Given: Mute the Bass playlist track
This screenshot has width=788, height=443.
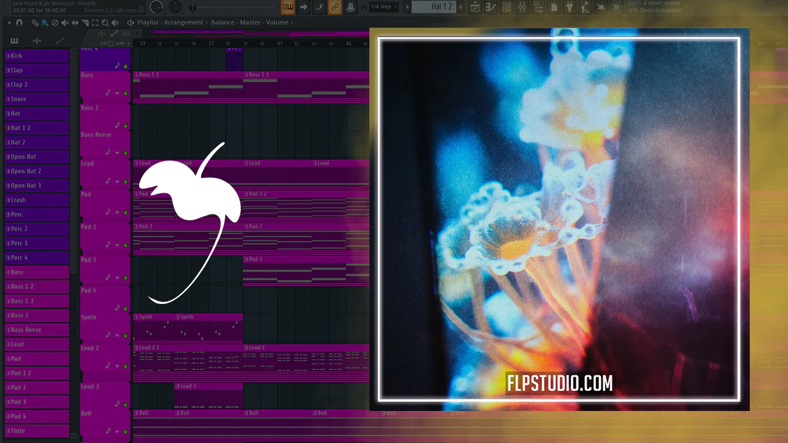Looking at the screenshot, I should pyautogui.click(x=126, y=94).
